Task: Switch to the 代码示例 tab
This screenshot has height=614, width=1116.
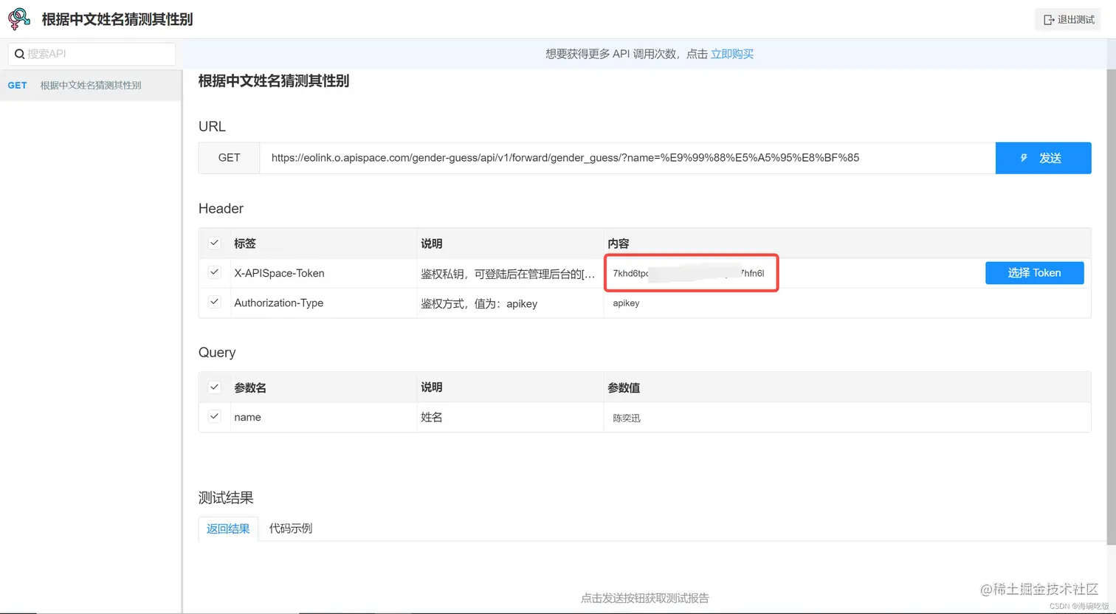Action: [x=291, y=528]
